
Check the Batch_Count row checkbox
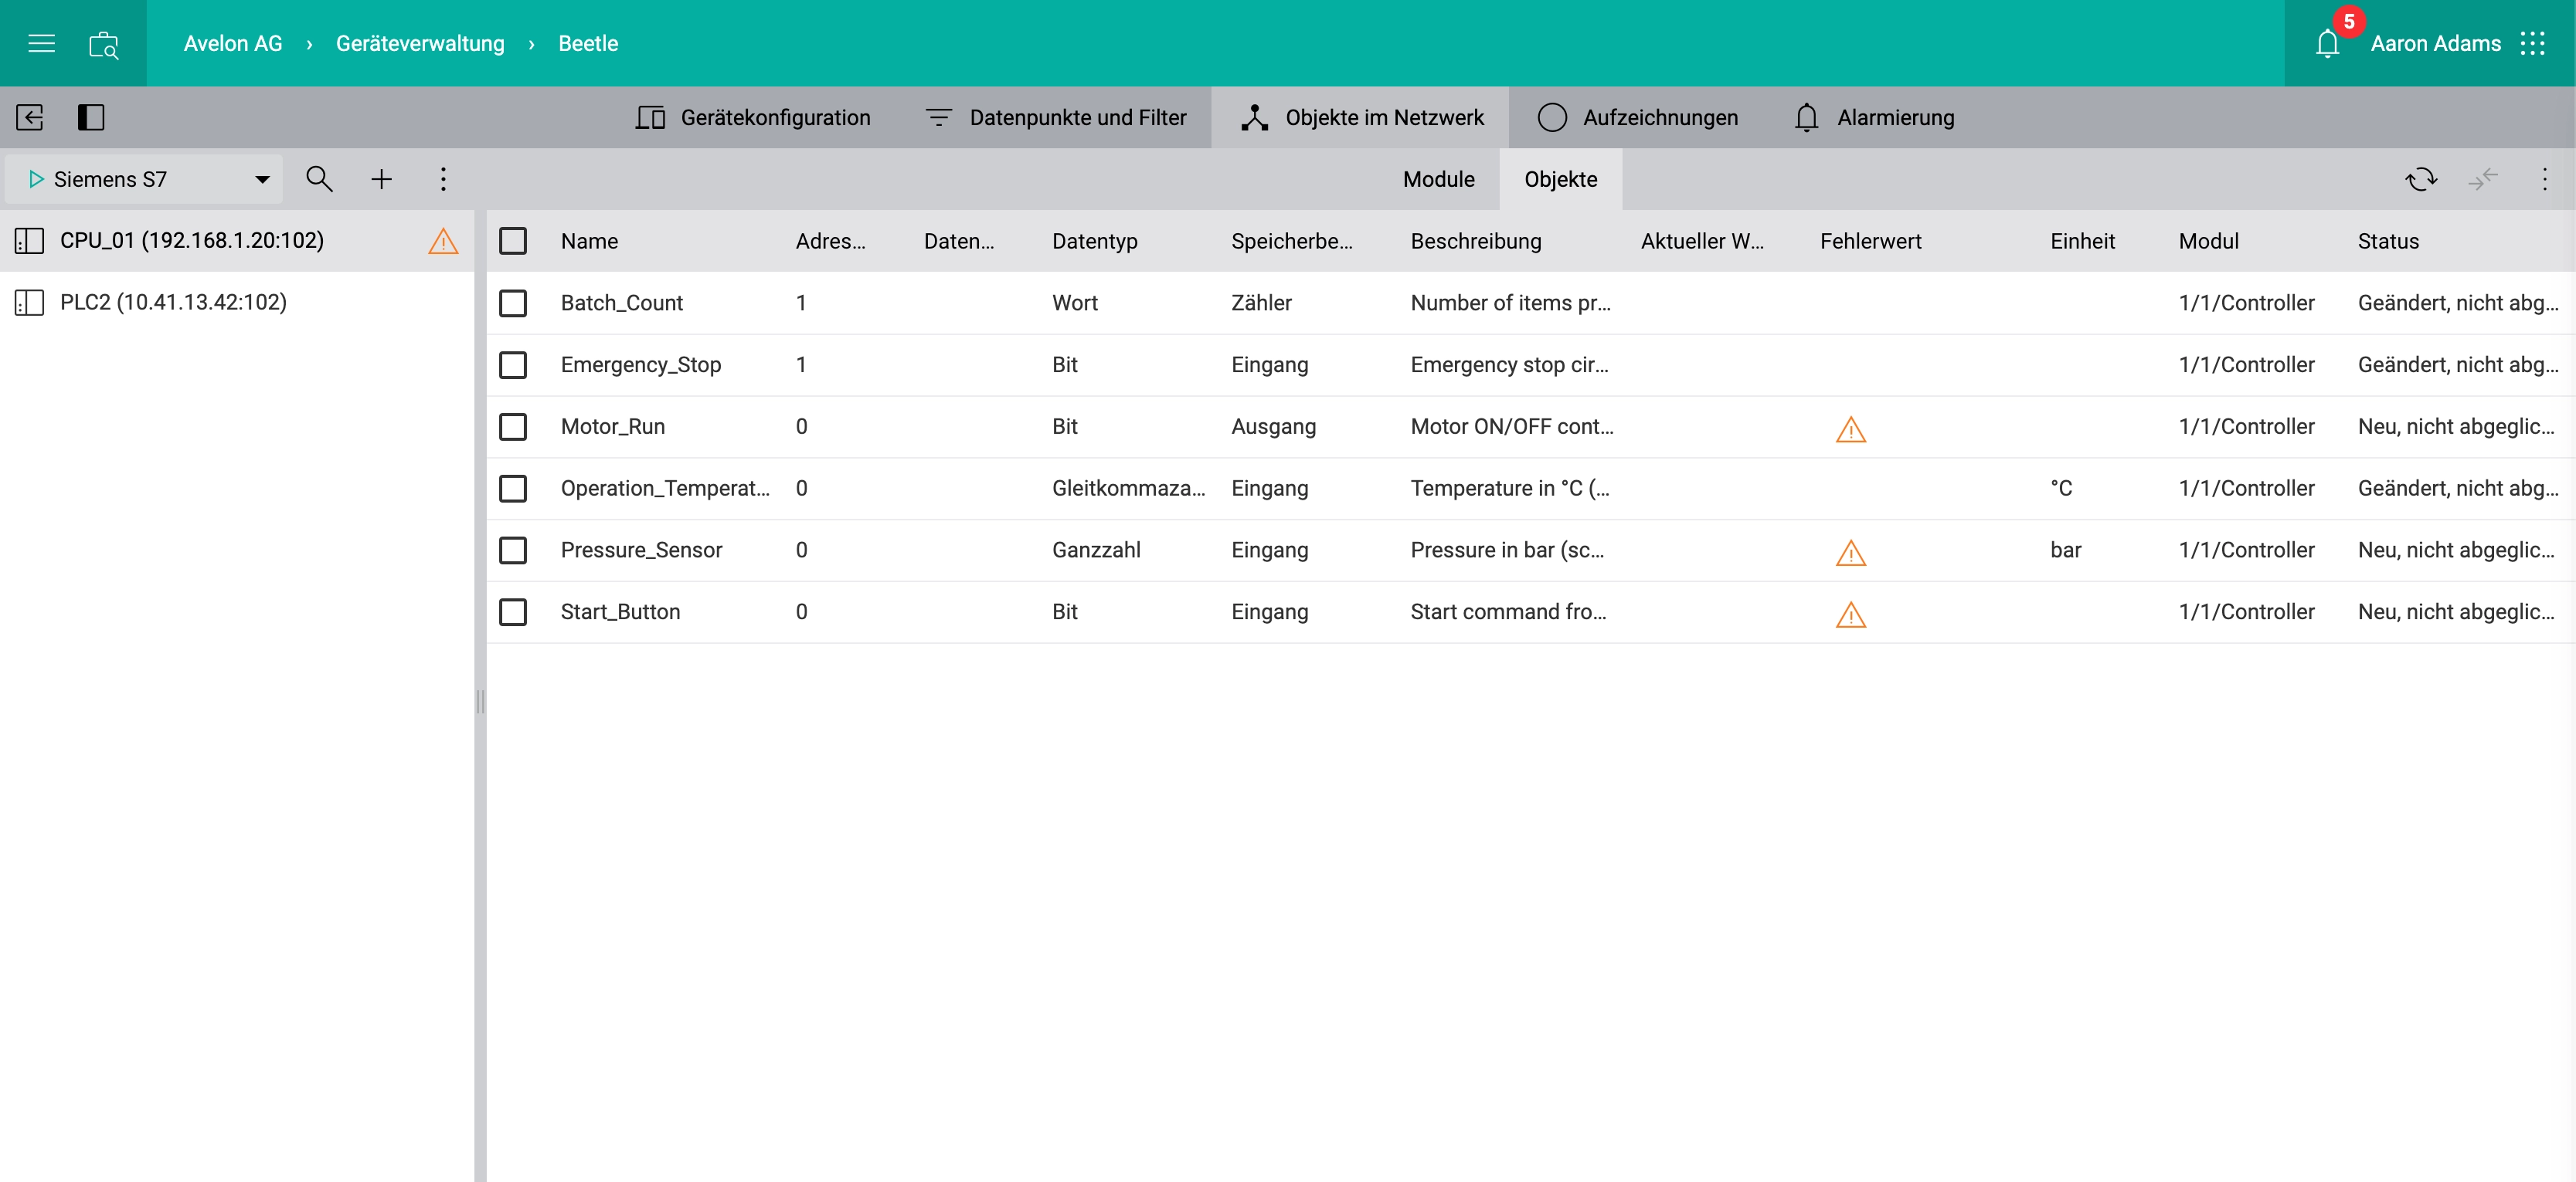tap(513, 303)
